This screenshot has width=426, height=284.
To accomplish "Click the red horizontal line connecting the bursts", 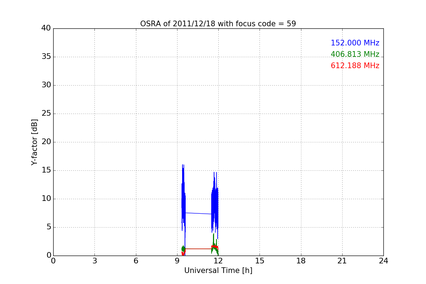I will coord(198,249).
